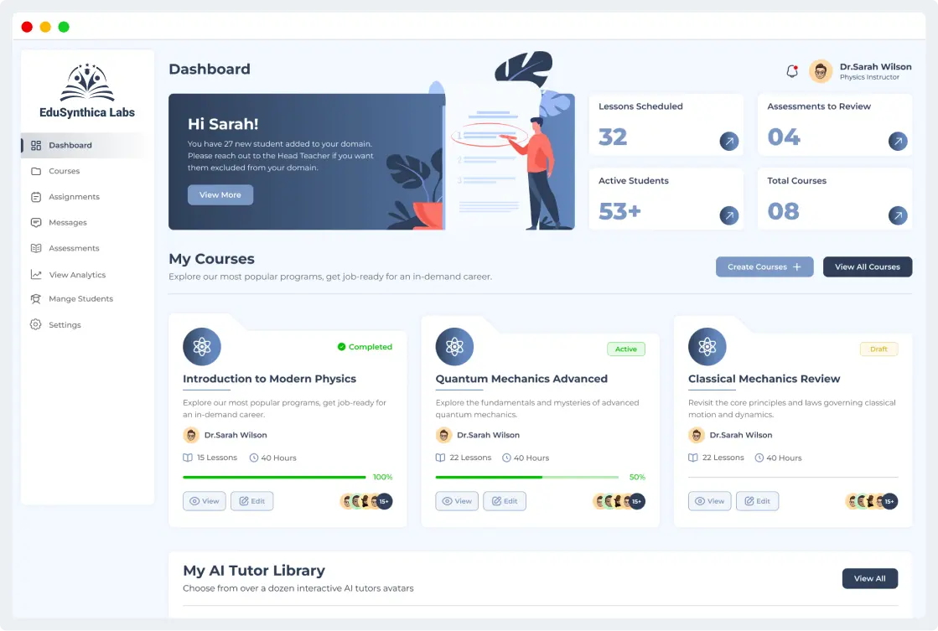Screen dimensions: 938x631
Task: Click Dr.Sarah Wilson profile avatar in header
Action: pos(821,71)
